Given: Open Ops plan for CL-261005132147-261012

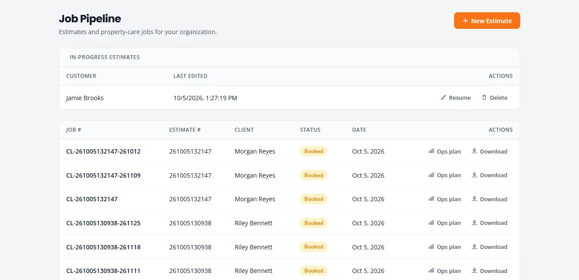Looking at the screenshot, I should [x=445, y=151].
